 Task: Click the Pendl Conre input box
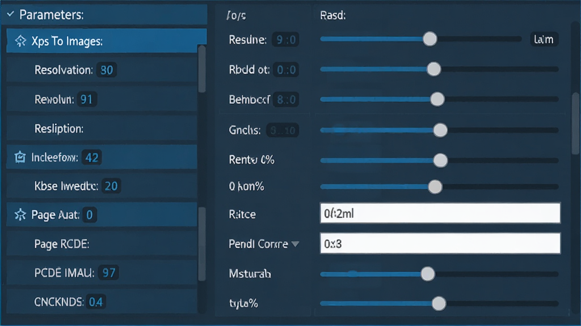tap(440, 243)
